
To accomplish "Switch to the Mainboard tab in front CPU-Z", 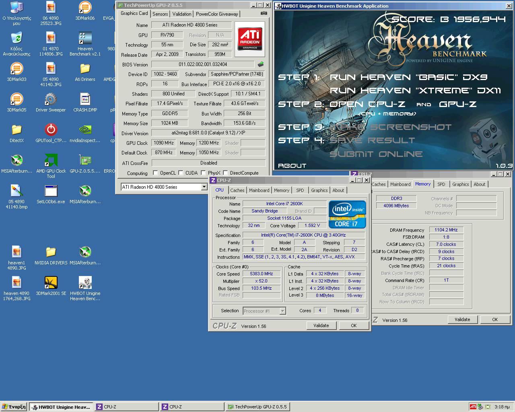I will tap(259, 190).
